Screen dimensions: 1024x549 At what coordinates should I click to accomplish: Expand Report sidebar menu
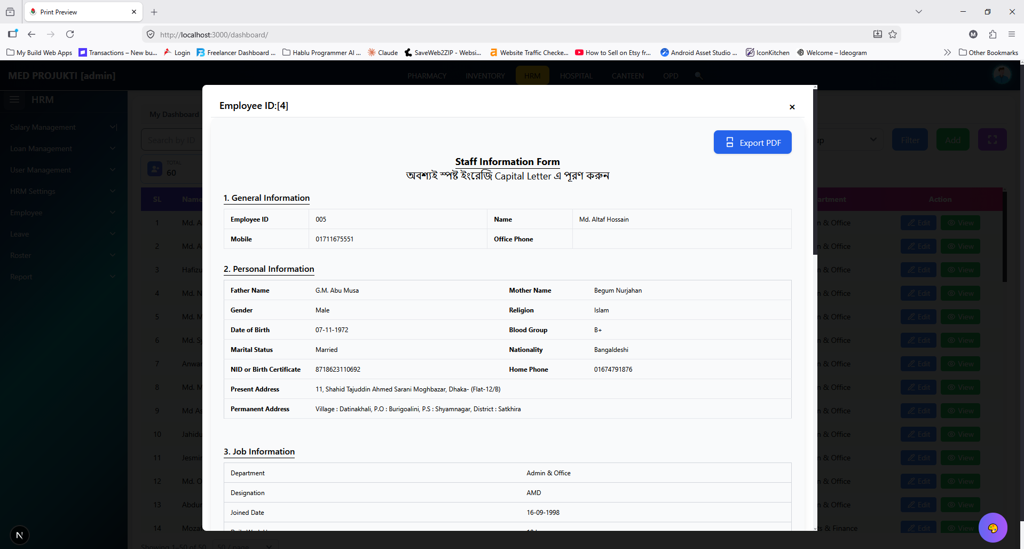[x=64, y=277]
